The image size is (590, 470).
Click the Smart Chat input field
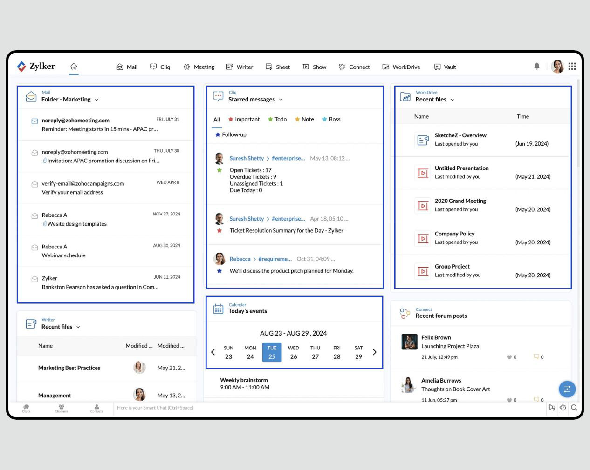coord(329,408)
